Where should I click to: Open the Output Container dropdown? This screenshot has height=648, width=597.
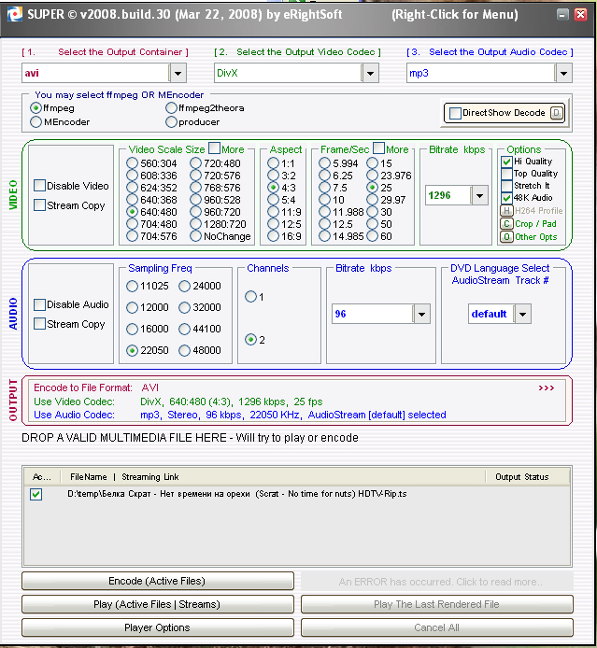[x=178, y=73]
